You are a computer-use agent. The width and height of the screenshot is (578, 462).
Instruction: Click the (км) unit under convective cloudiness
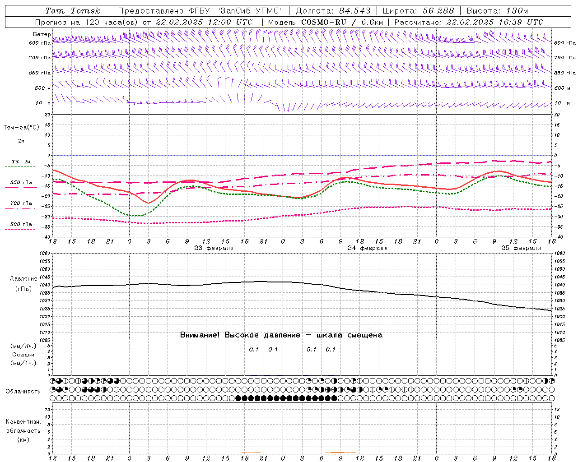point(23,439)
